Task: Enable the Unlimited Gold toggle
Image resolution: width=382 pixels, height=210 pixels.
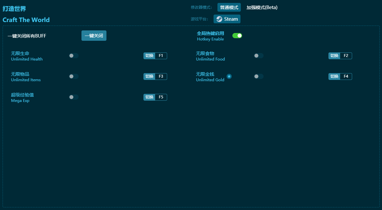Action: (258, 76)
